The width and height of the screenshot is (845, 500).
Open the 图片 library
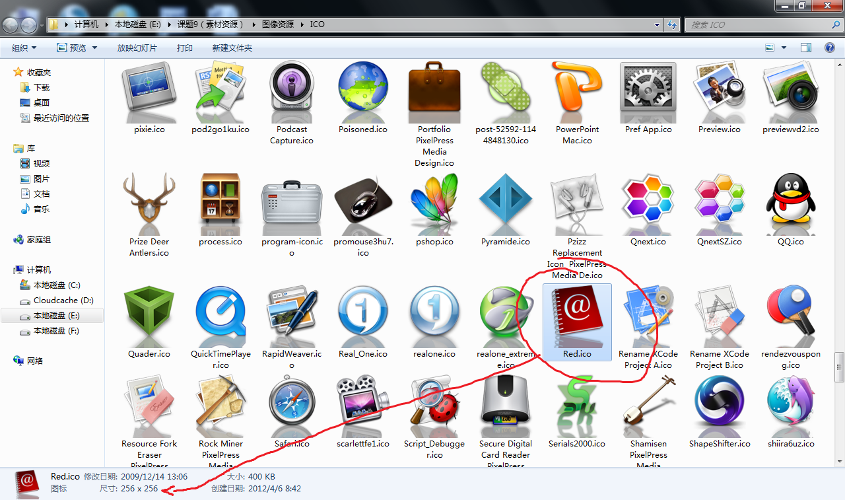click(x=42, y=179)
